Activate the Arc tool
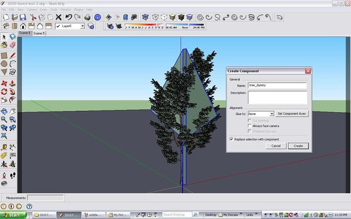 [13, 64]
